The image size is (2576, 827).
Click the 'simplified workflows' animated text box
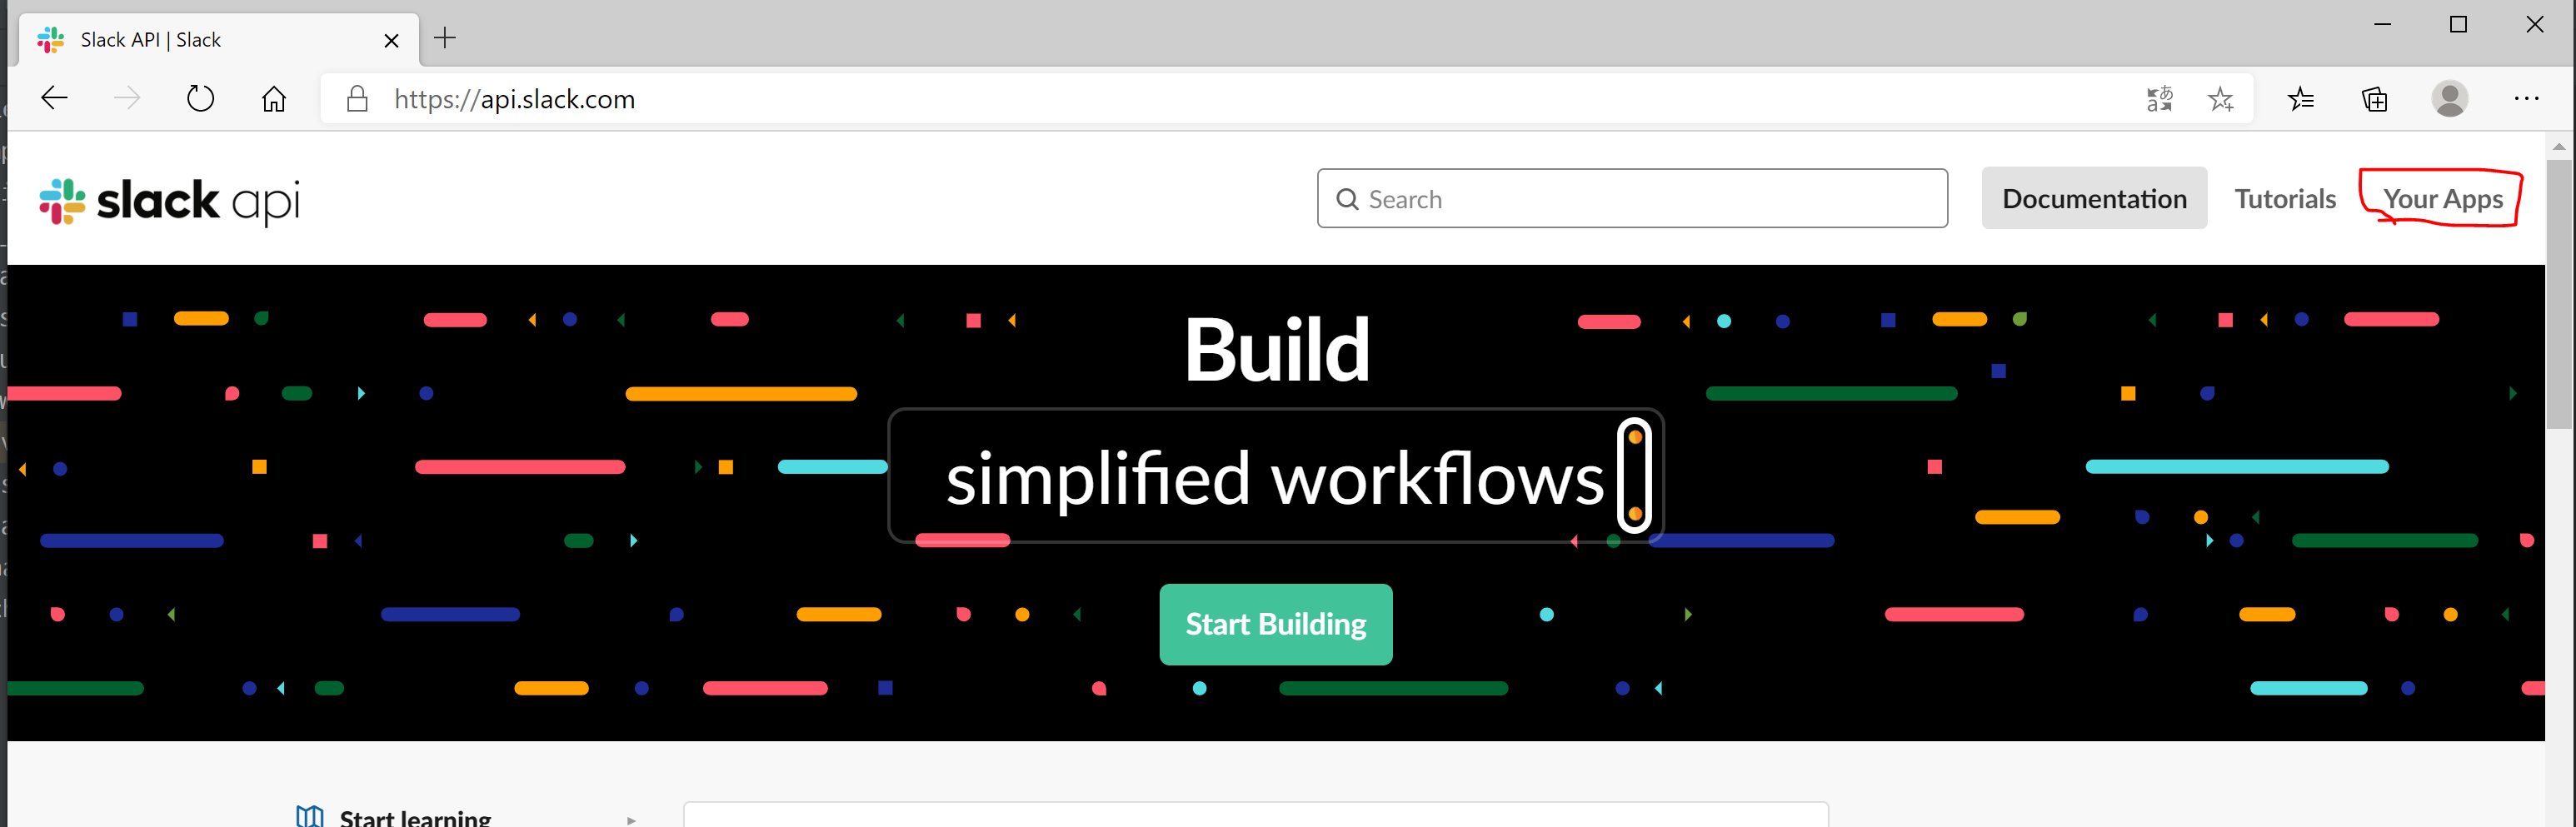pyautogui.click(x=1275, y=476)
